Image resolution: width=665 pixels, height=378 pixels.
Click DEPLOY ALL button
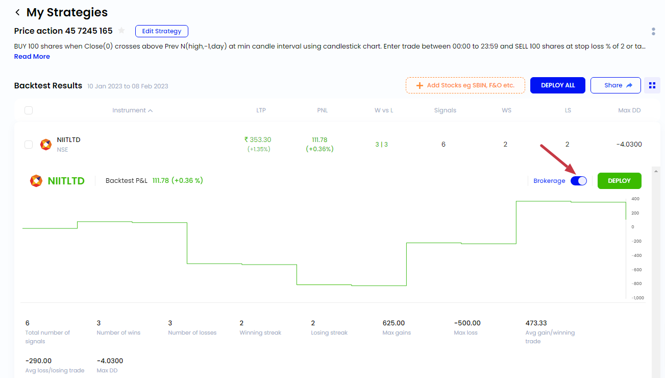pos(558,85)
